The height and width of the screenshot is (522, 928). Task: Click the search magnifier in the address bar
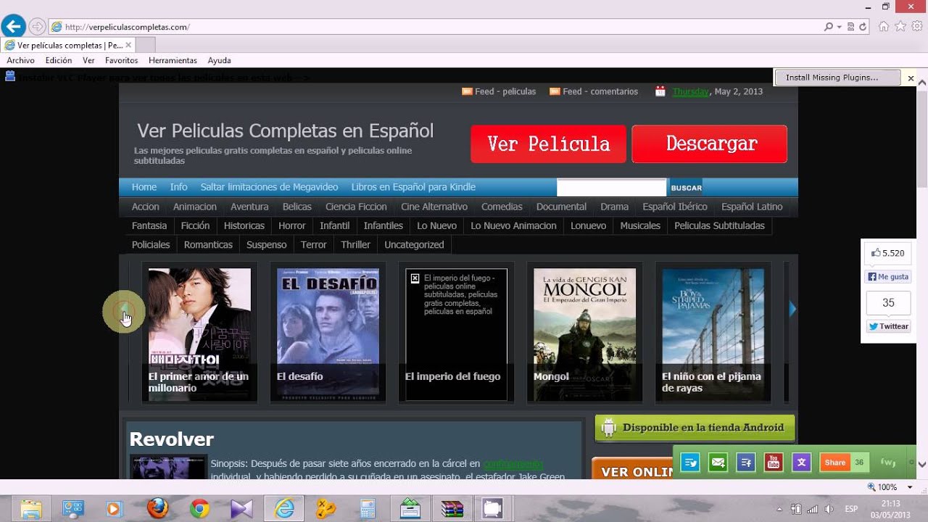click(x=829, y=27)
